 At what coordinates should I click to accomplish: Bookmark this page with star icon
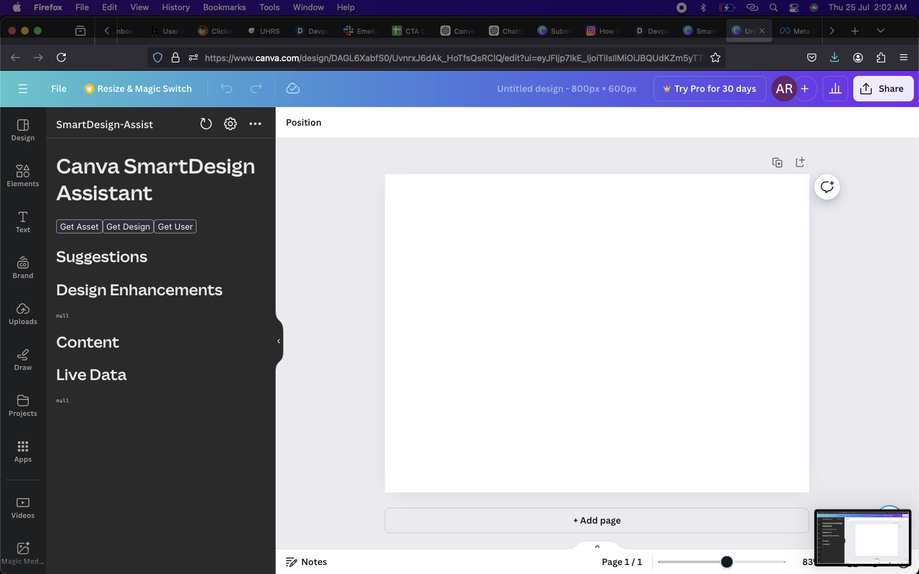[x=715, y=57]
